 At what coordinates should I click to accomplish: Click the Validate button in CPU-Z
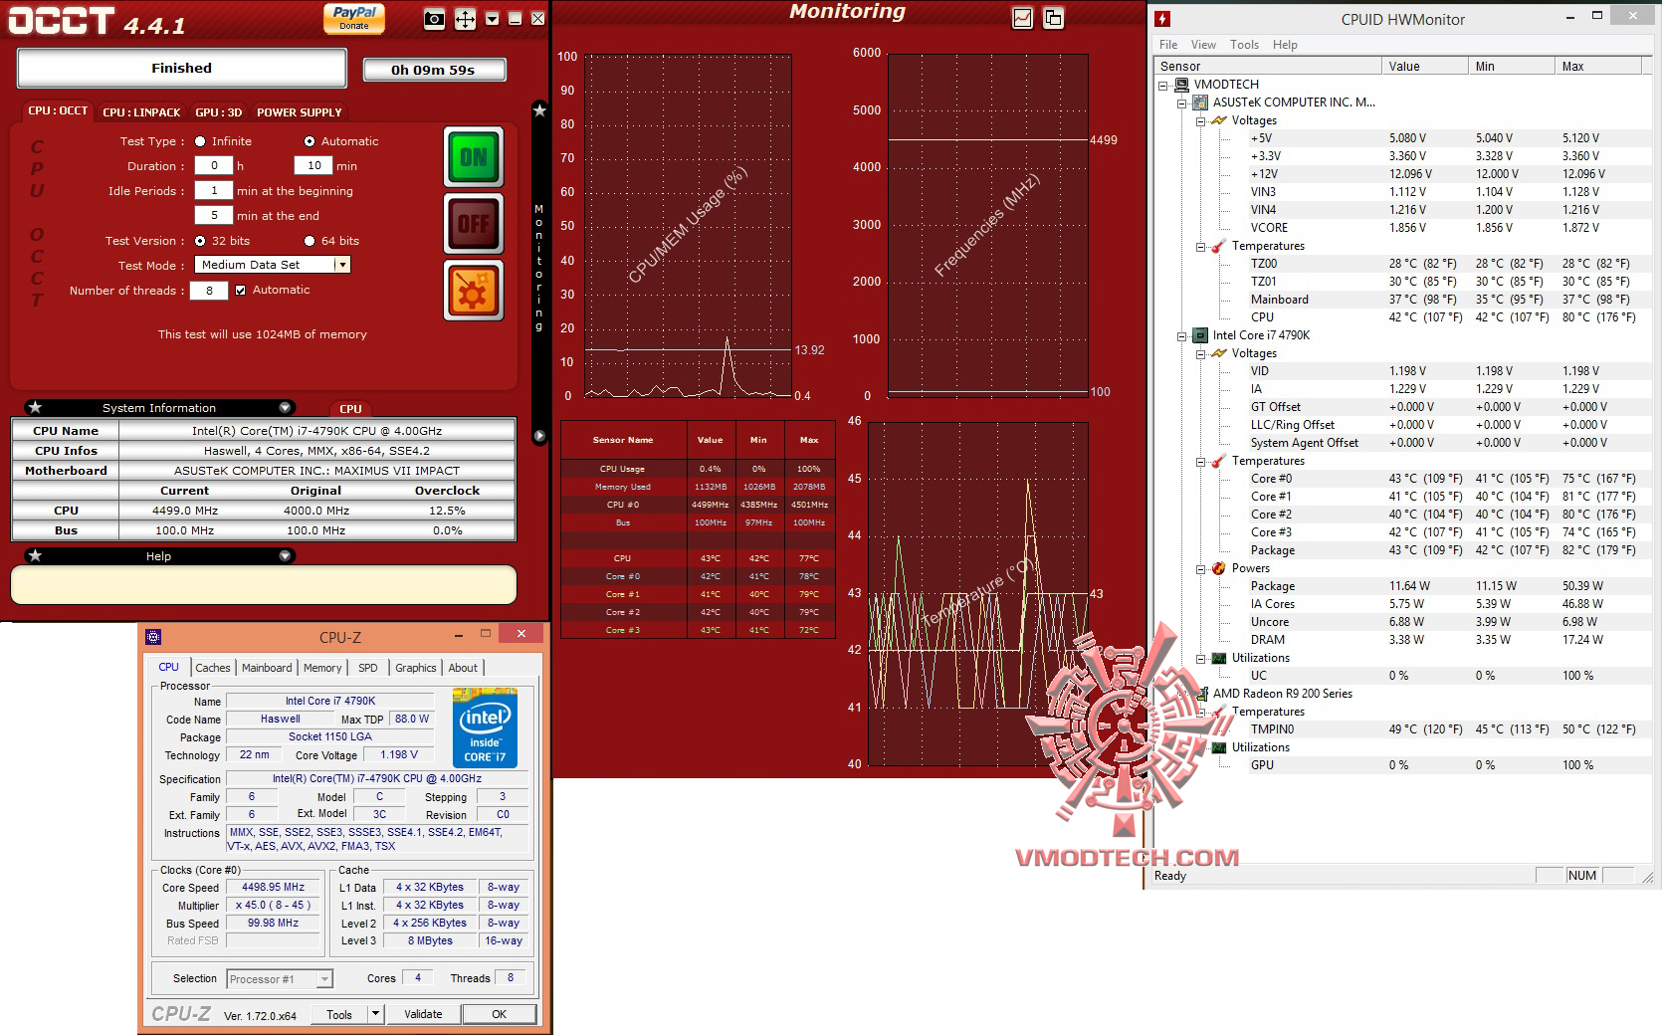[x=423, y=1014]
